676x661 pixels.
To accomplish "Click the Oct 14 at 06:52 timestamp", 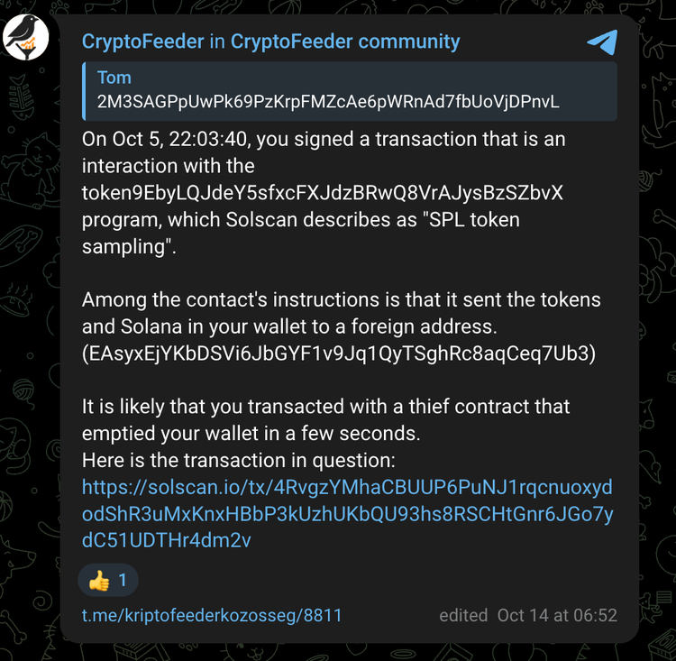I will tap(557, 616).
